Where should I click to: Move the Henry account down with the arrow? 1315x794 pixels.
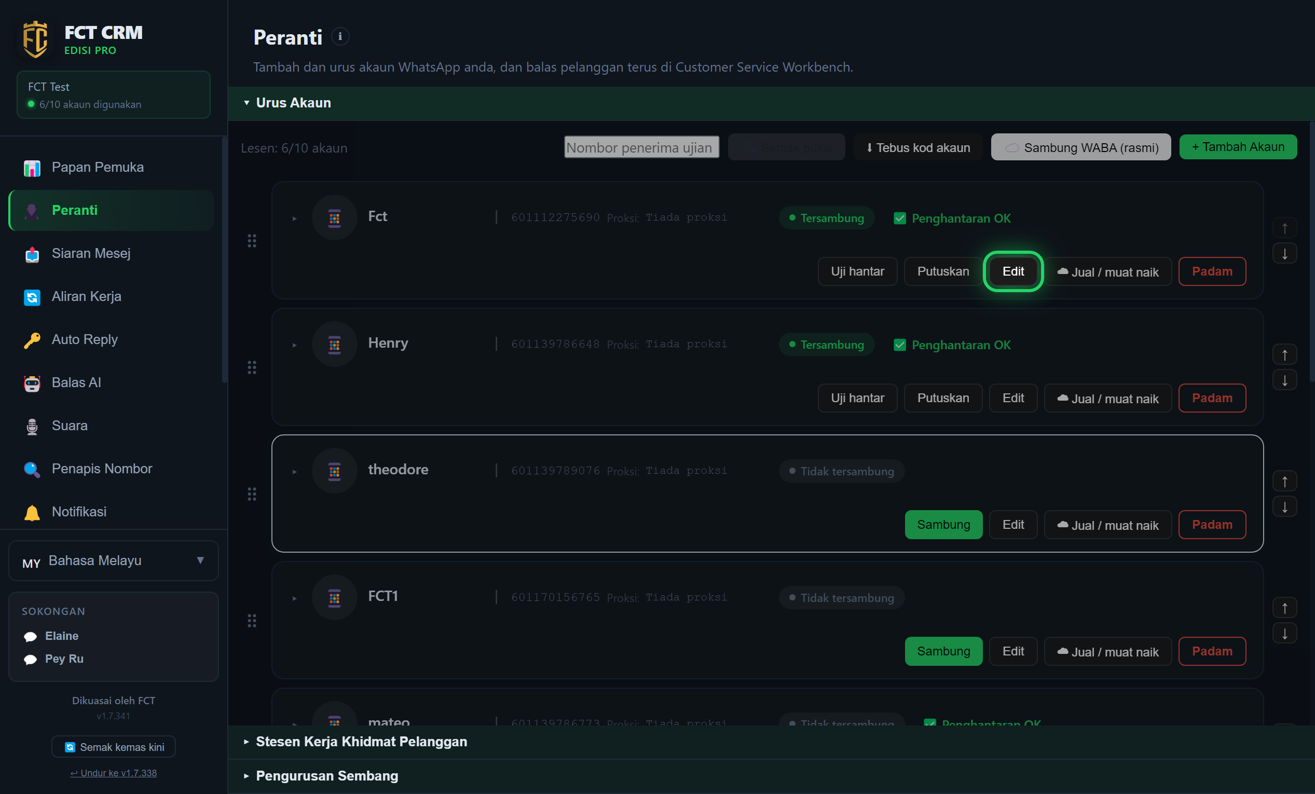1284,380
